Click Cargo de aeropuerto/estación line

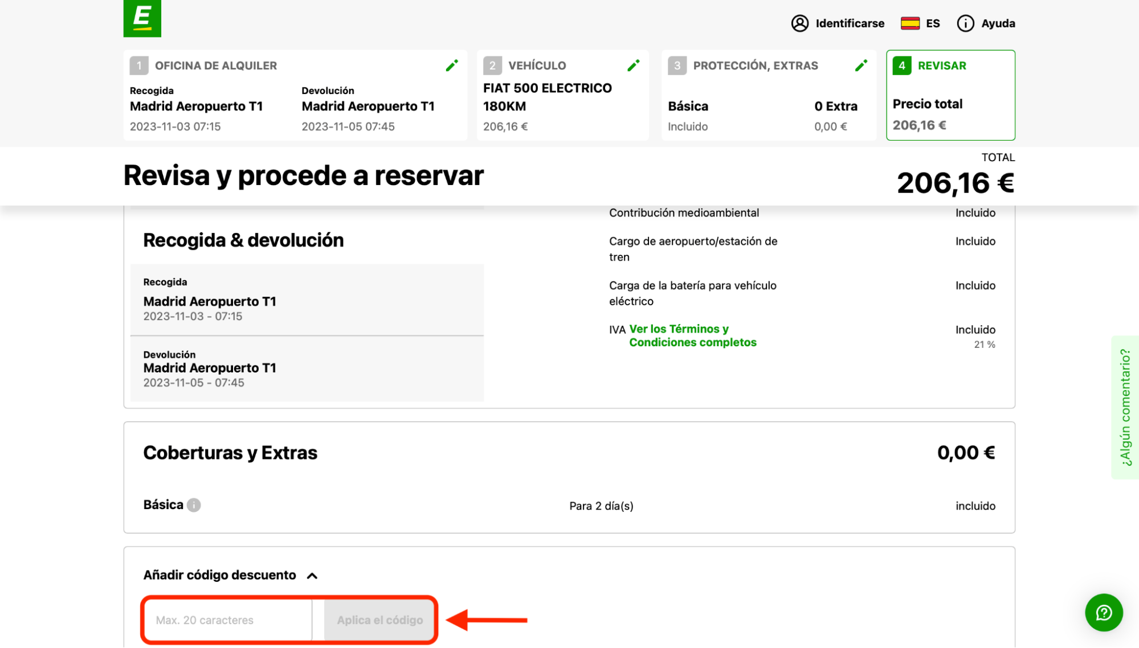click(x=693, y=249)
